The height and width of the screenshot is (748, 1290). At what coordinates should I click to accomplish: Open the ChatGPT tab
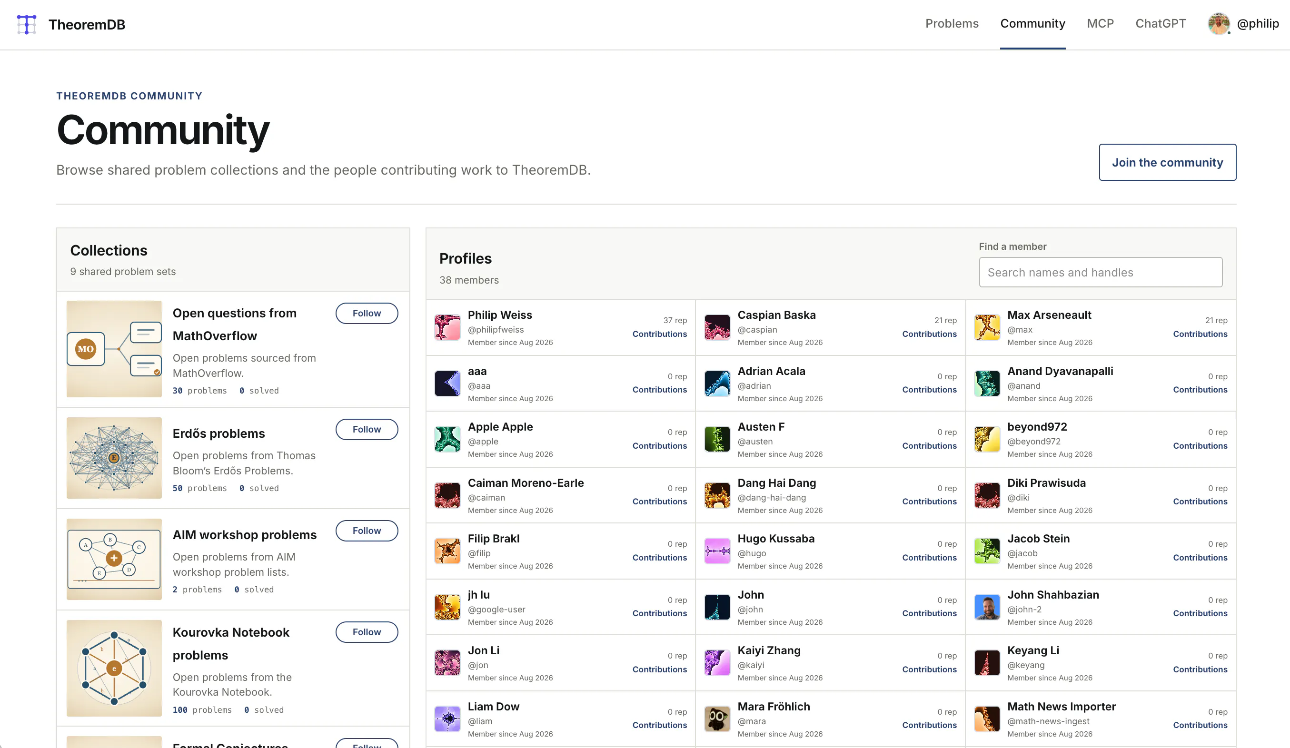click(x=1161, y=23)
